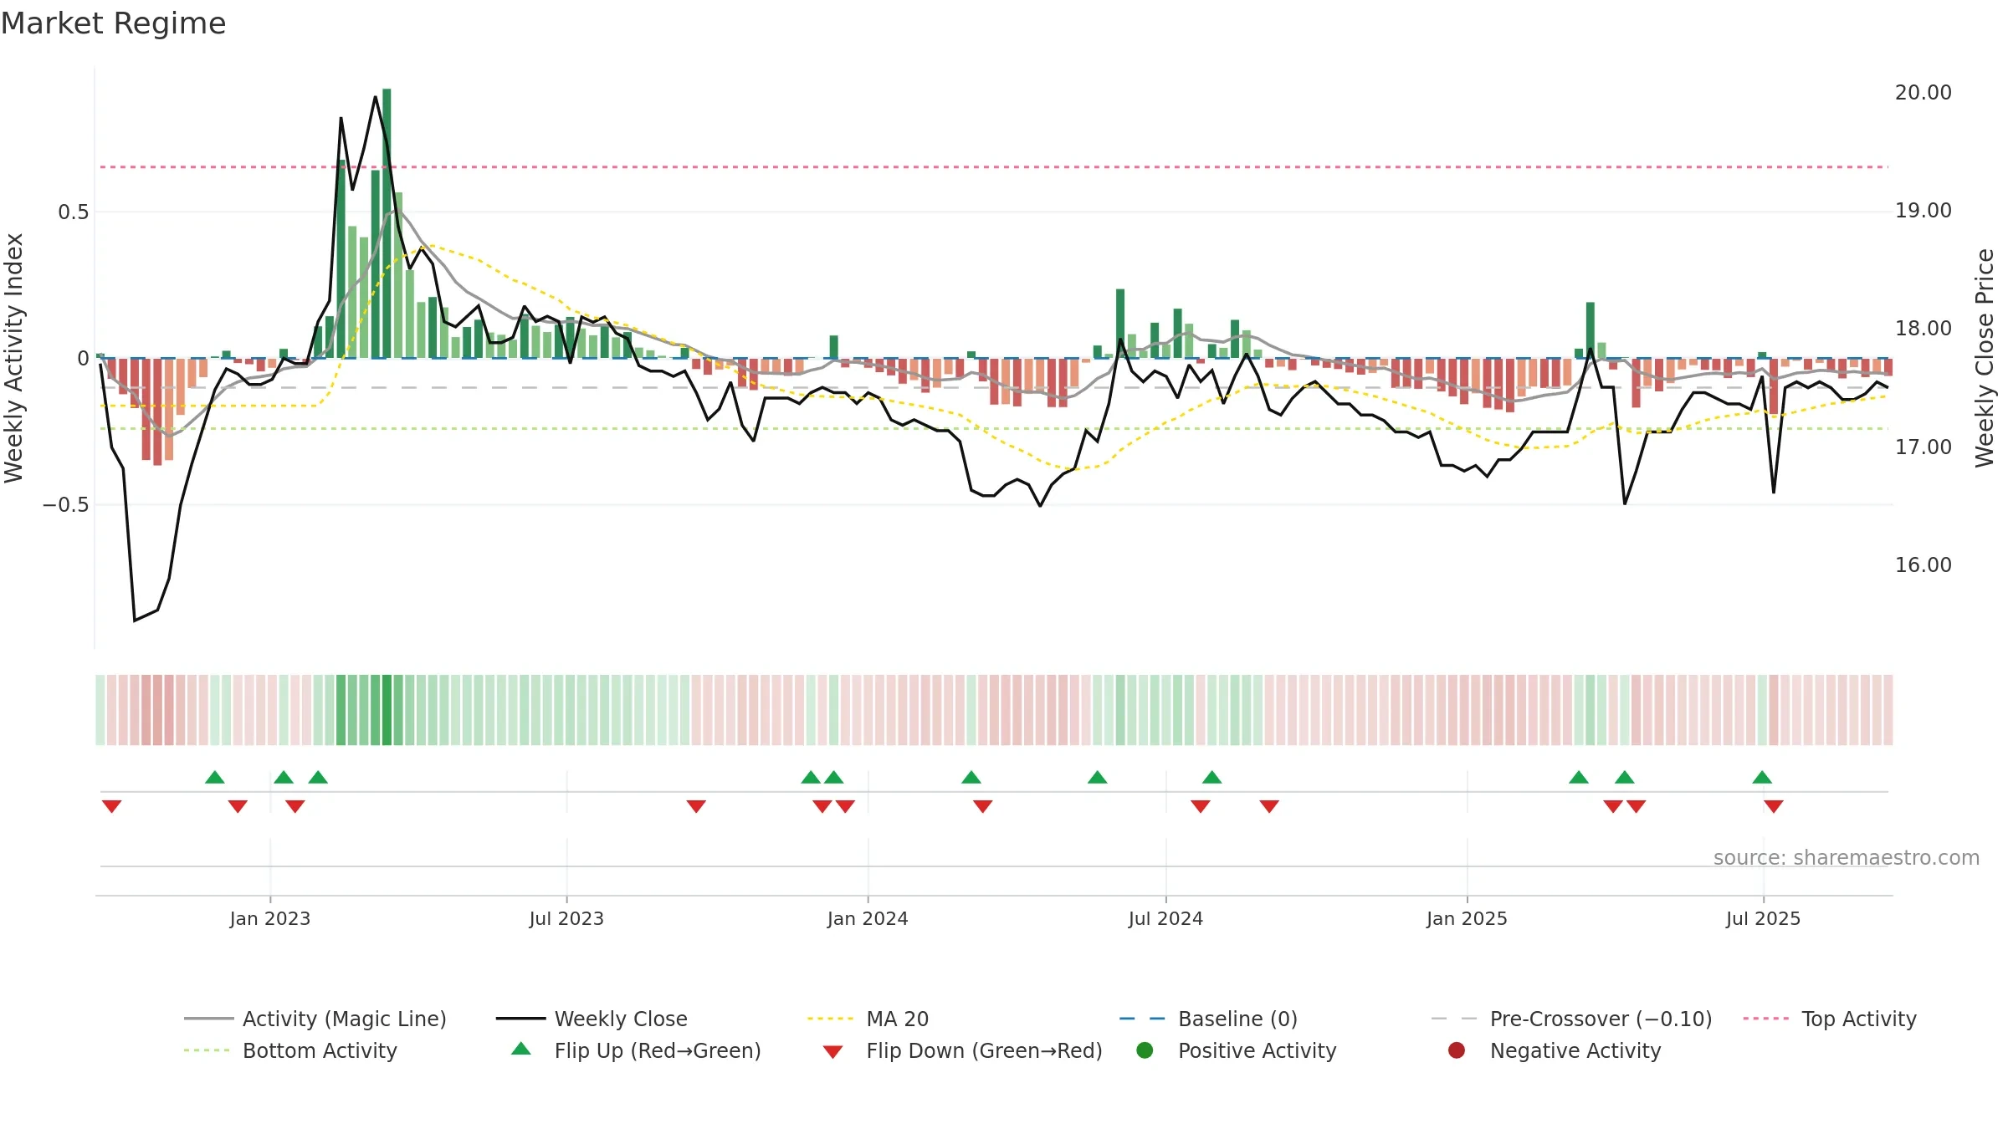Click the red Flip Down triangle legend icon

point(832,1052)
